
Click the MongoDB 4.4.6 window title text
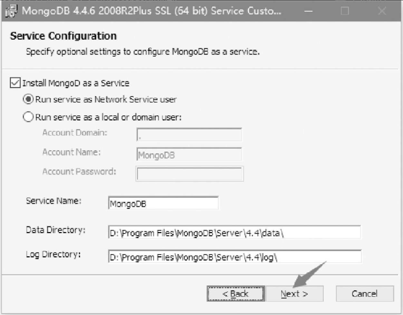point(151,11)
